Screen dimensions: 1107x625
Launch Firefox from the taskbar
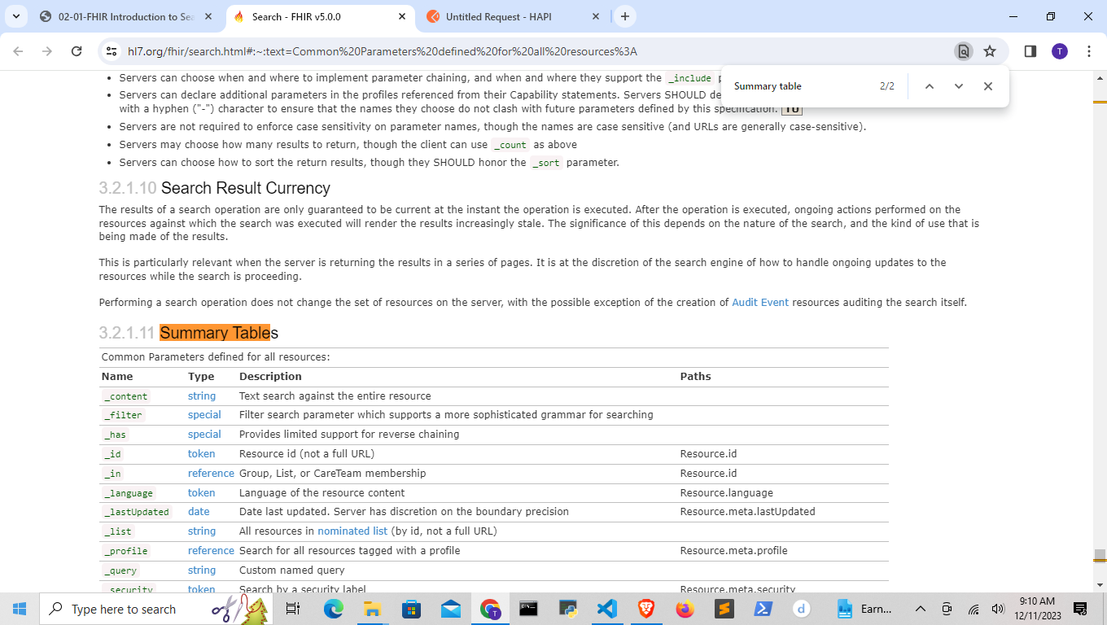click(685, 609)
